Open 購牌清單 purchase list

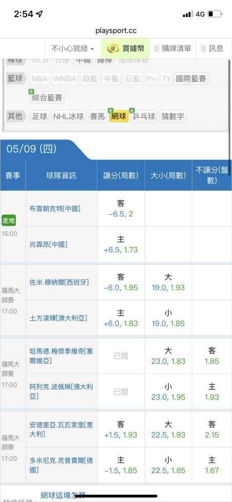tap(173, 49)
